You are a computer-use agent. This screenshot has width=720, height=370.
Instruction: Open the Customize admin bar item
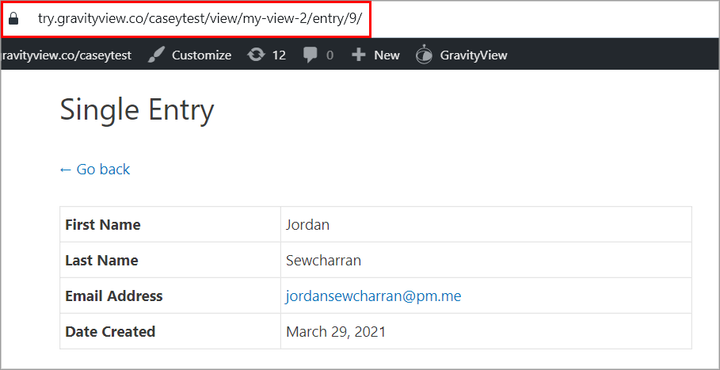(x=201, y=55)
